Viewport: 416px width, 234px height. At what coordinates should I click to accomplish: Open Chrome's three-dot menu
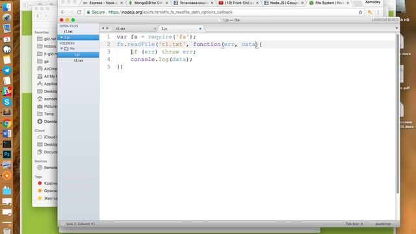tap(378, 12)
